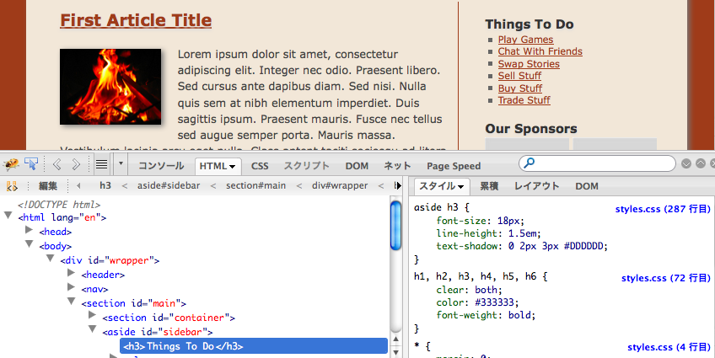Click the 編集 edit button
Viewport: 715px width, 358px height.
[x=48, y=186]
